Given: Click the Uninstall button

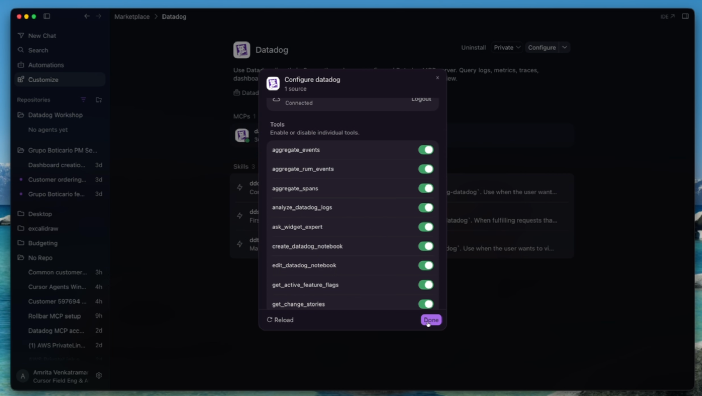Looking at the screenshot, I should point(473,48).
